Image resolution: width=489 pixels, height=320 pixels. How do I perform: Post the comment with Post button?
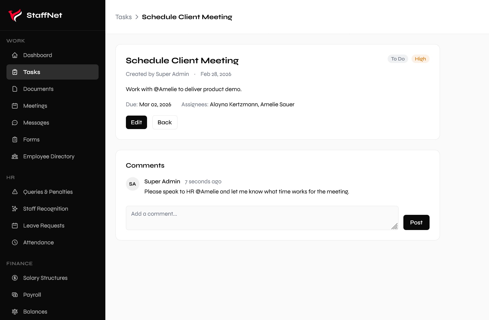click(x=416, y=222)
